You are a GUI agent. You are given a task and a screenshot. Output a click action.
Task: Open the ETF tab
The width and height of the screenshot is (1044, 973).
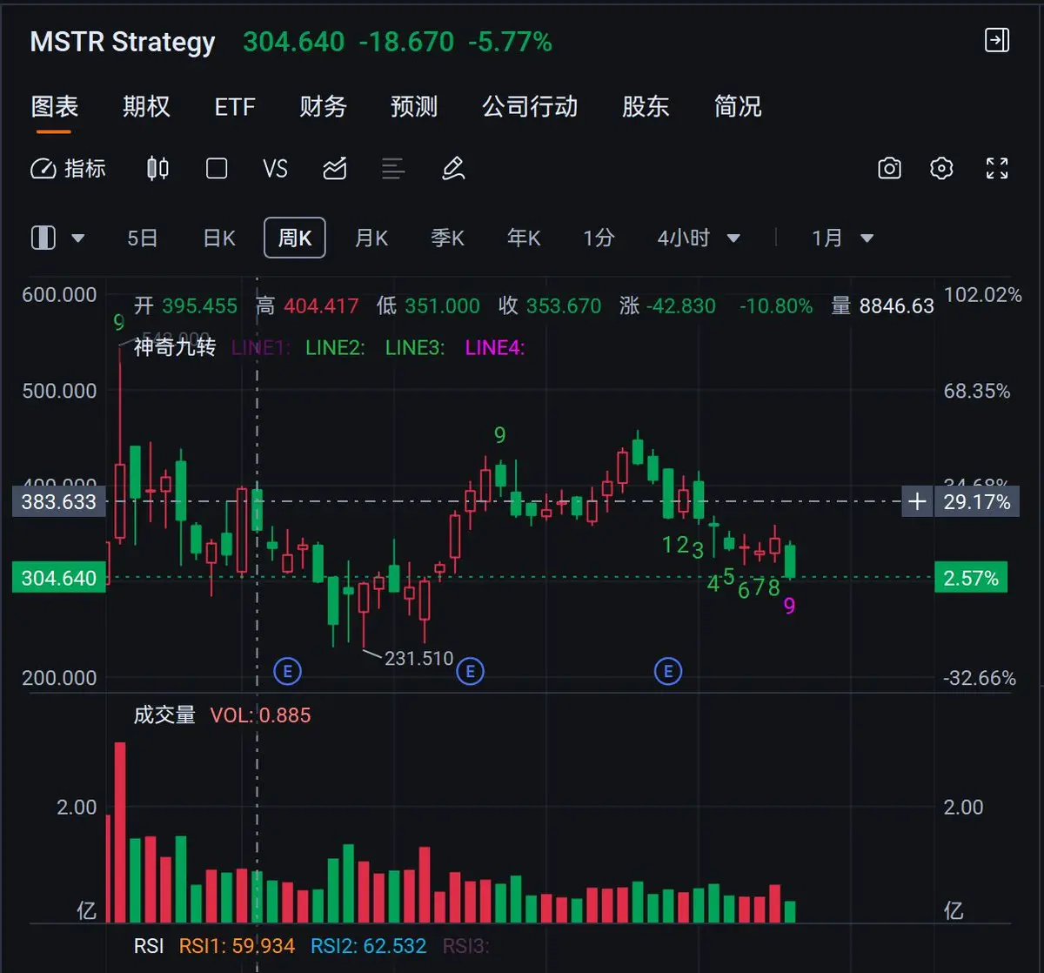(235, 106)
